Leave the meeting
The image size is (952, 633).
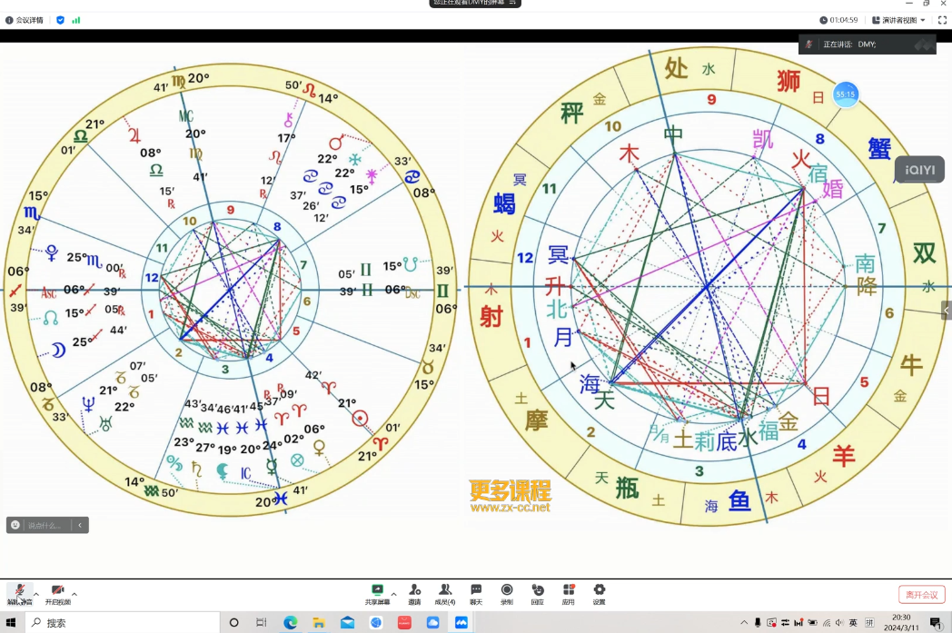pos(922,595)
